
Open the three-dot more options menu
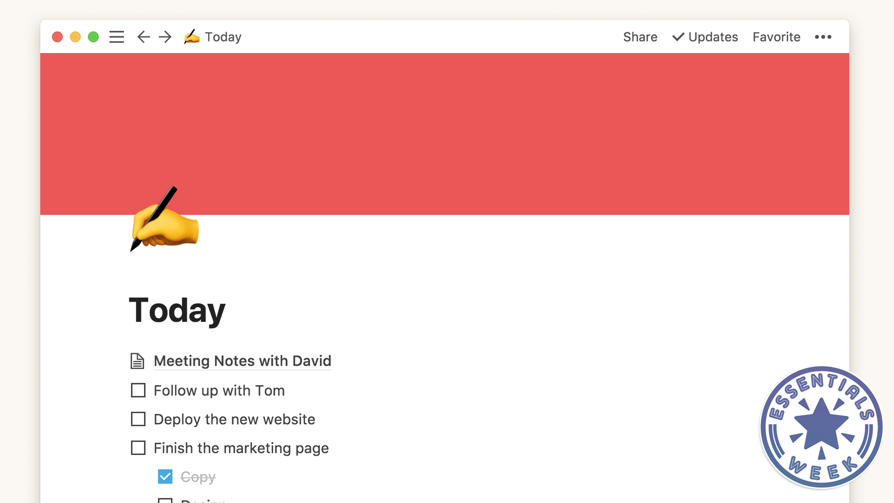(823, 37)
